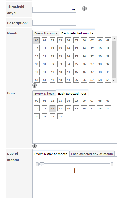The height and width of the screenshot is (198, 120).
Task: Click the info icon next to Threshold days
Action: point(84,8)
